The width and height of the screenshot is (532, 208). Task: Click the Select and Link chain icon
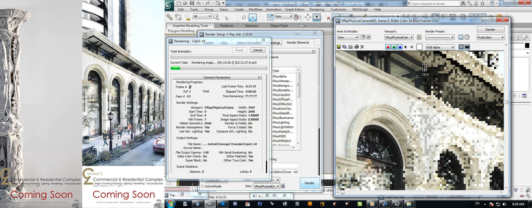pos(169,17)
